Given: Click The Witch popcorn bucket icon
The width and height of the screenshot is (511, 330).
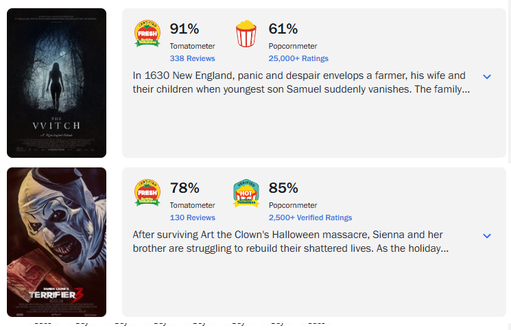Looking at the screenshot, I should pos(246,34).
